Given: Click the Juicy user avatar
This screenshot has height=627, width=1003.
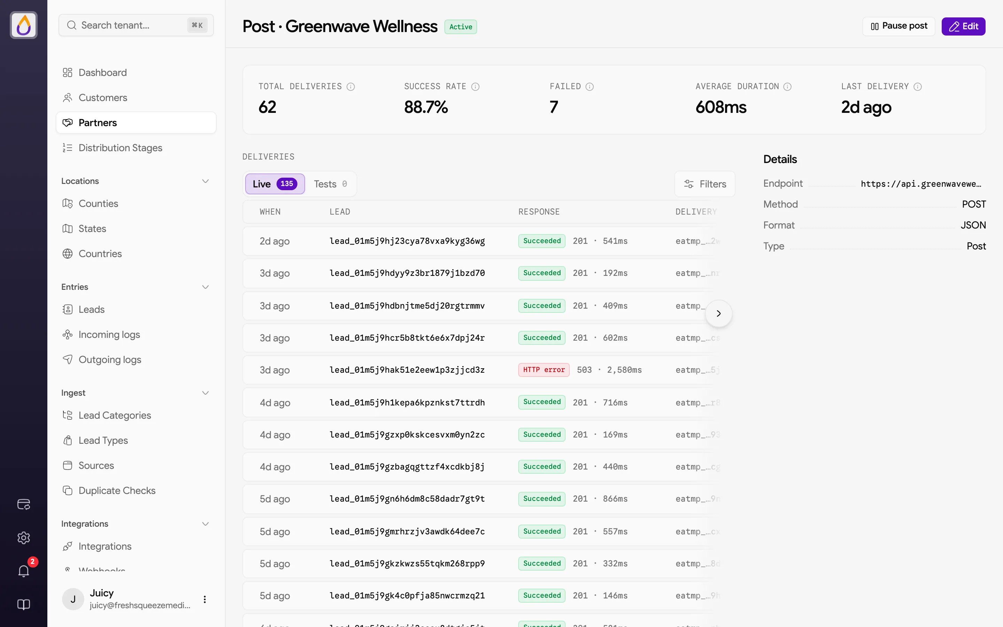Looking at the screenshot, I should point(73,599).
